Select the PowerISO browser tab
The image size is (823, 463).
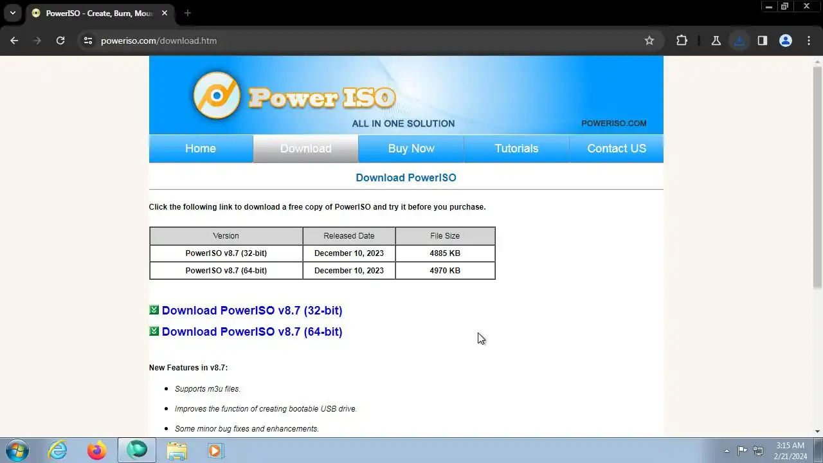pos(100,13)
